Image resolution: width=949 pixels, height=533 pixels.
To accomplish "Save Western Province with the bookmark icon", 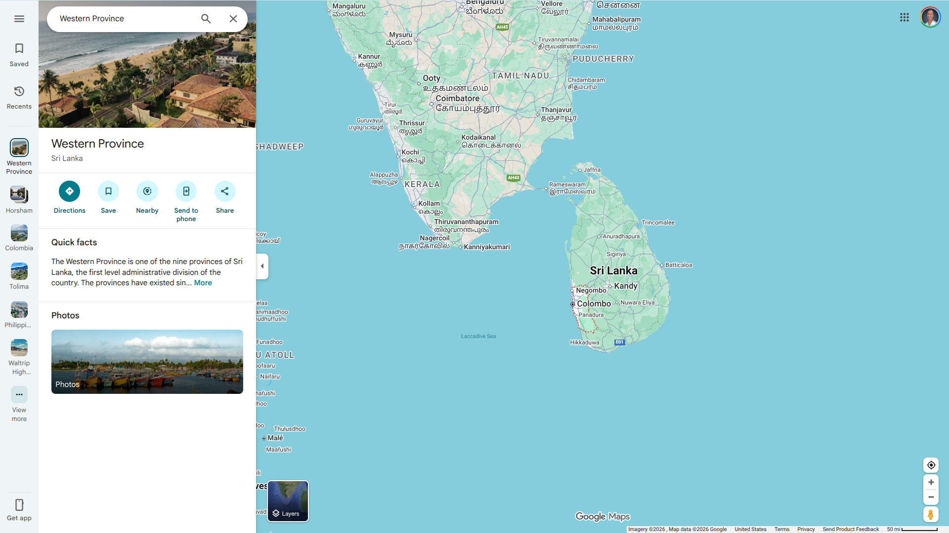I will [108, 191].
